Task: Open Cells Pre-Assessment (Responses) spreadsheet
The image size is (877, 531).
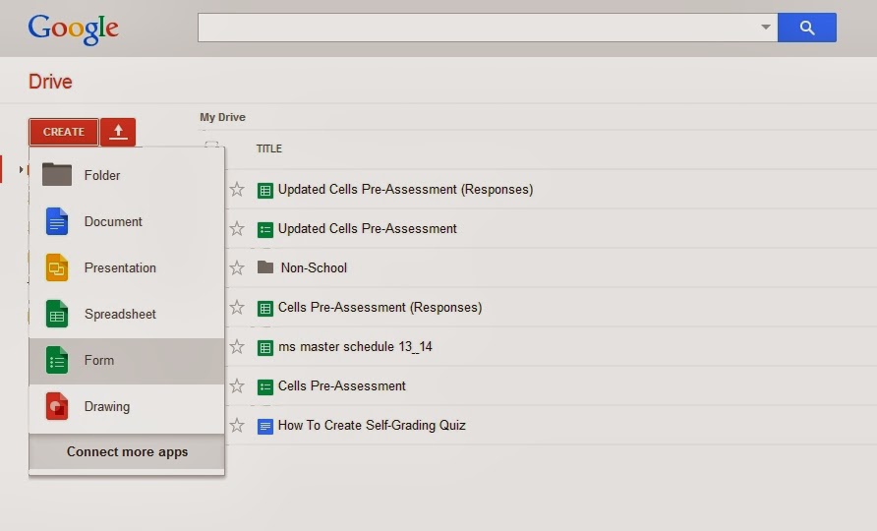Action: [x=380, y=308]
